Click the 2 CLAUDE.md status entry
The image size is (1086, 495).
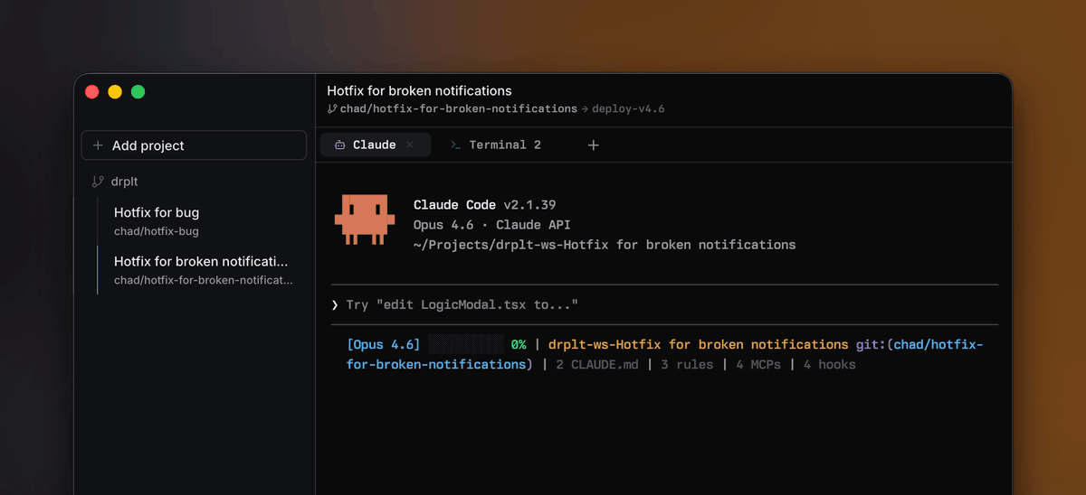tap(597, 365)
